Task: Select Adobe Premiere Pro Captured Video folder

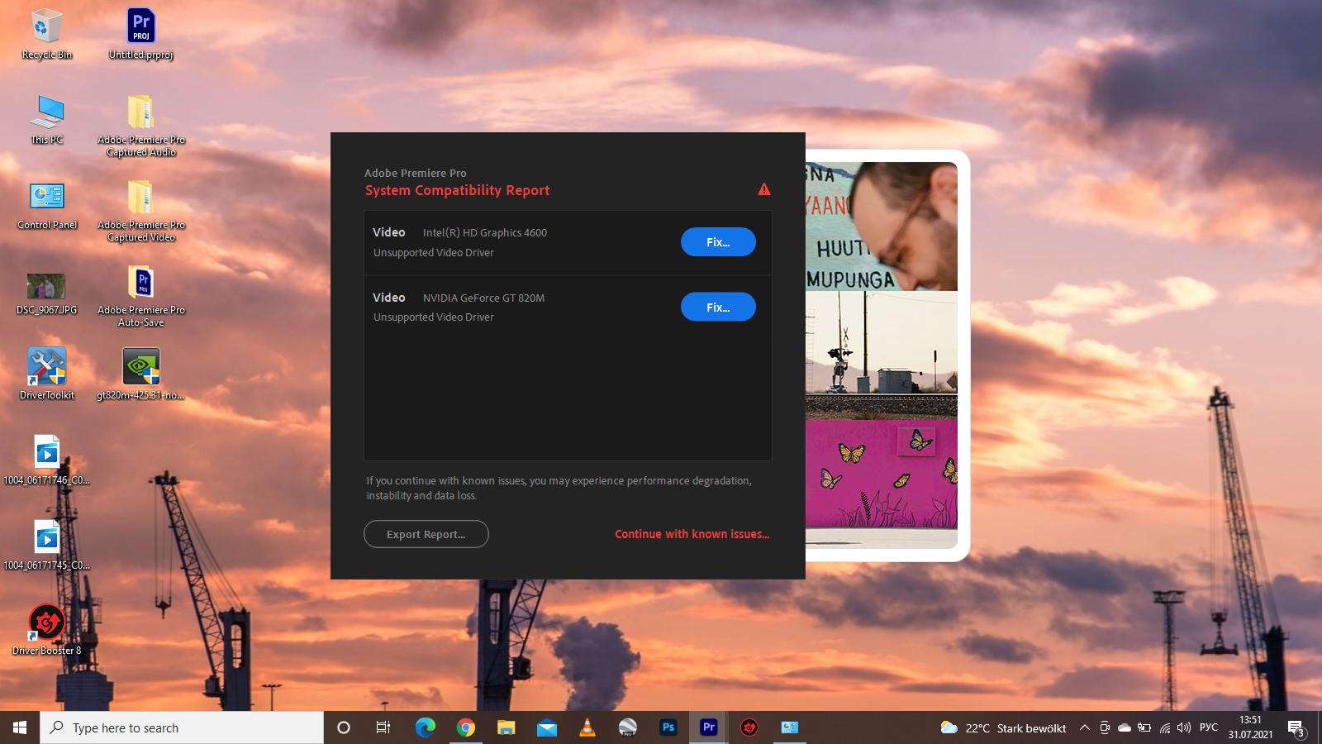Action: [x=141, y=211]
